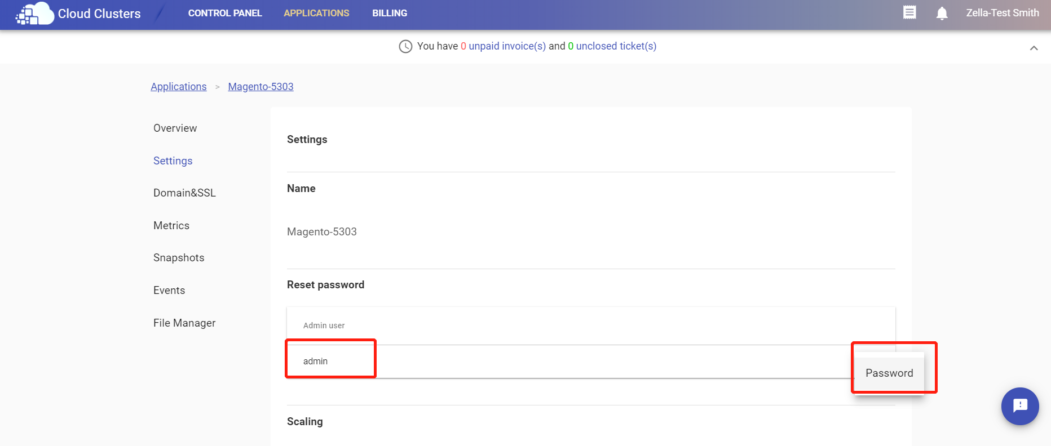The image size is (1051, 446).
Task: Open Events in the sidebar
Action: (x=169, y=291)
